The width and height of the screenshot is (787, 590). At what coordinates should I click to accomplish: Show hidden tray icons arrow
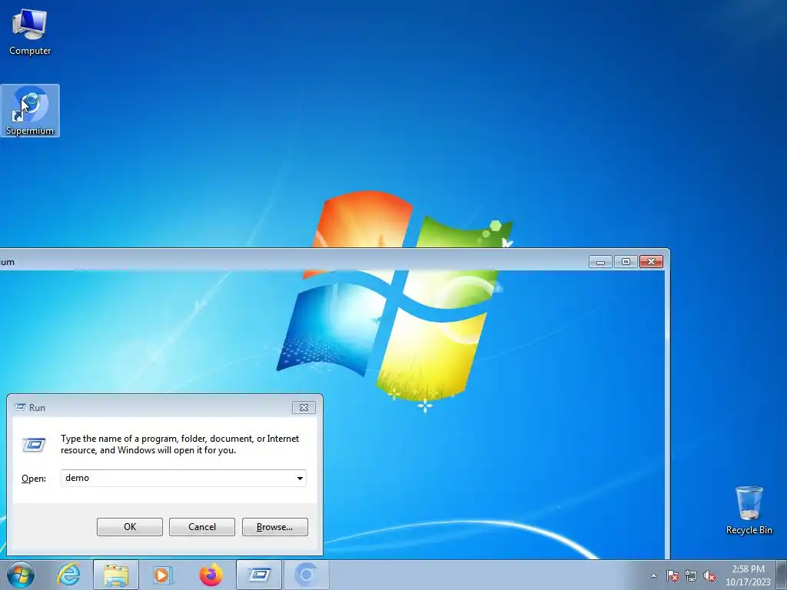pos(653,575)
